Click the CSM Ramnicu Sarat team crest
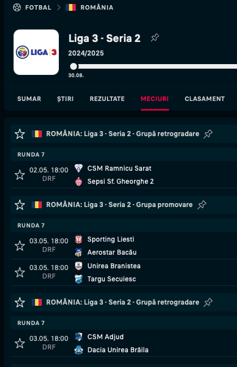The image size is (237, 367). pos(79,168)
